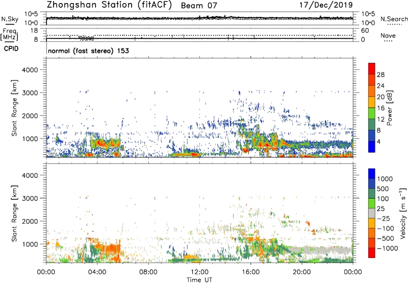Screen dimensions: 408x283
Task: Click the 'Nave' legend label
Action: [388, 36]
